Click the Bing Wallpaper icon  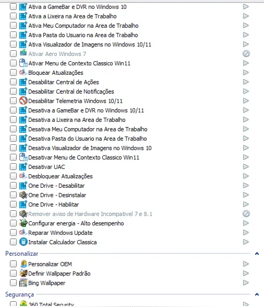(x=23, y=283)
